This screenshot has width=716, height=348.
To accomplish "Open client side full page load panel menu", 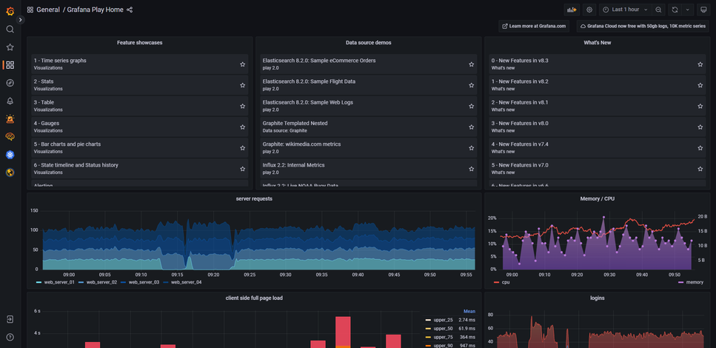I will [x=255, y=298].
